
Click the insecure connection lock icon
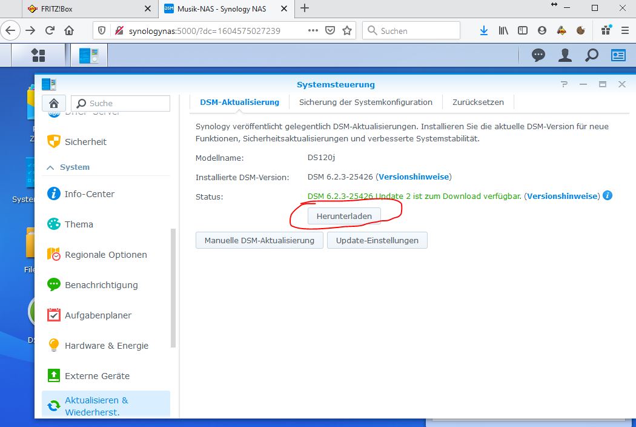point(119,30)
